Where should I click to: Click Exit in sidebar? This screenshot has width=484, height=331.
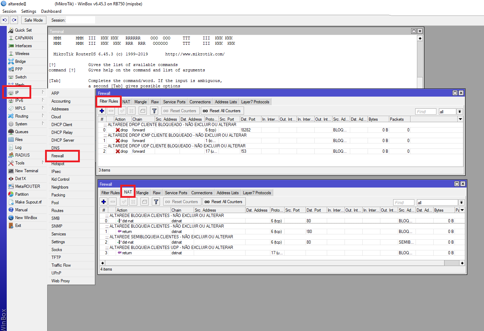pos(18,226)
